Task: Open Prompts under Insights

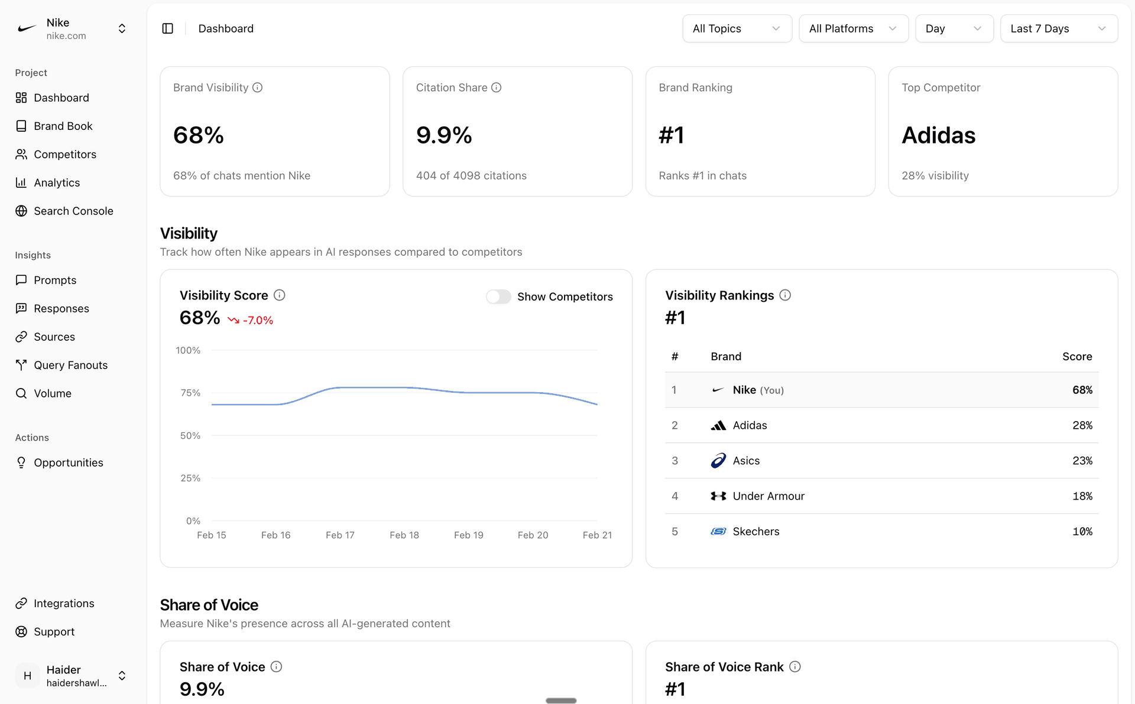Action: click(55, 280)
